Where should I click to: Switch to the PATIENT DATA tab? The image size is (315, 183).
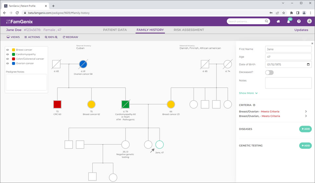pyautogui.click(x=115, y=30)
